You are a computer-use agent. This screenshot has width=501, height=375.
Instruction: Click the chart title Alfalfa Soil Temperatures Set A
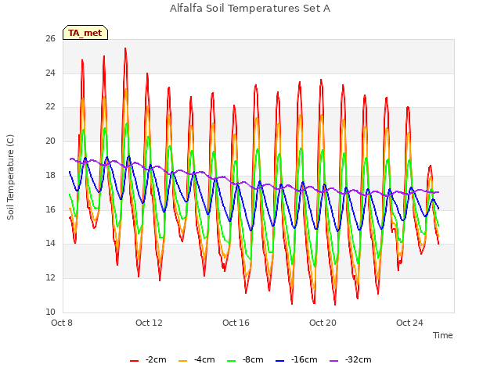pos(250,9)
